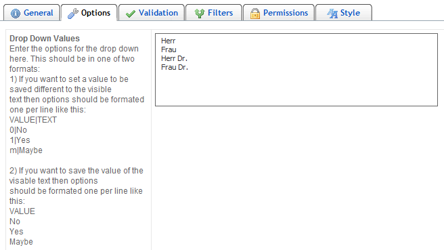
Task: Click the 'VALUE|TEXT' example text
Action: [x=33, y=120]
